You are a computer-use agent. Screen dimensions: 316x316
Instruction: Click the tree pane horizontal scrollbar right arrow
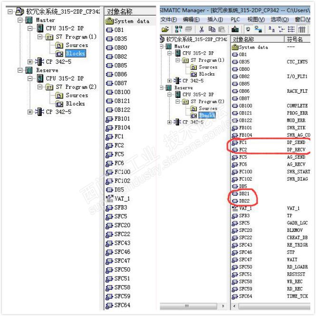[223, 306]
